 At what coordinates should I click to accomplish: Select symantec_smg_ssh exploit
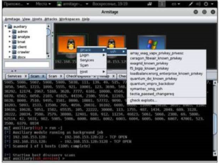tap(166, 89)
